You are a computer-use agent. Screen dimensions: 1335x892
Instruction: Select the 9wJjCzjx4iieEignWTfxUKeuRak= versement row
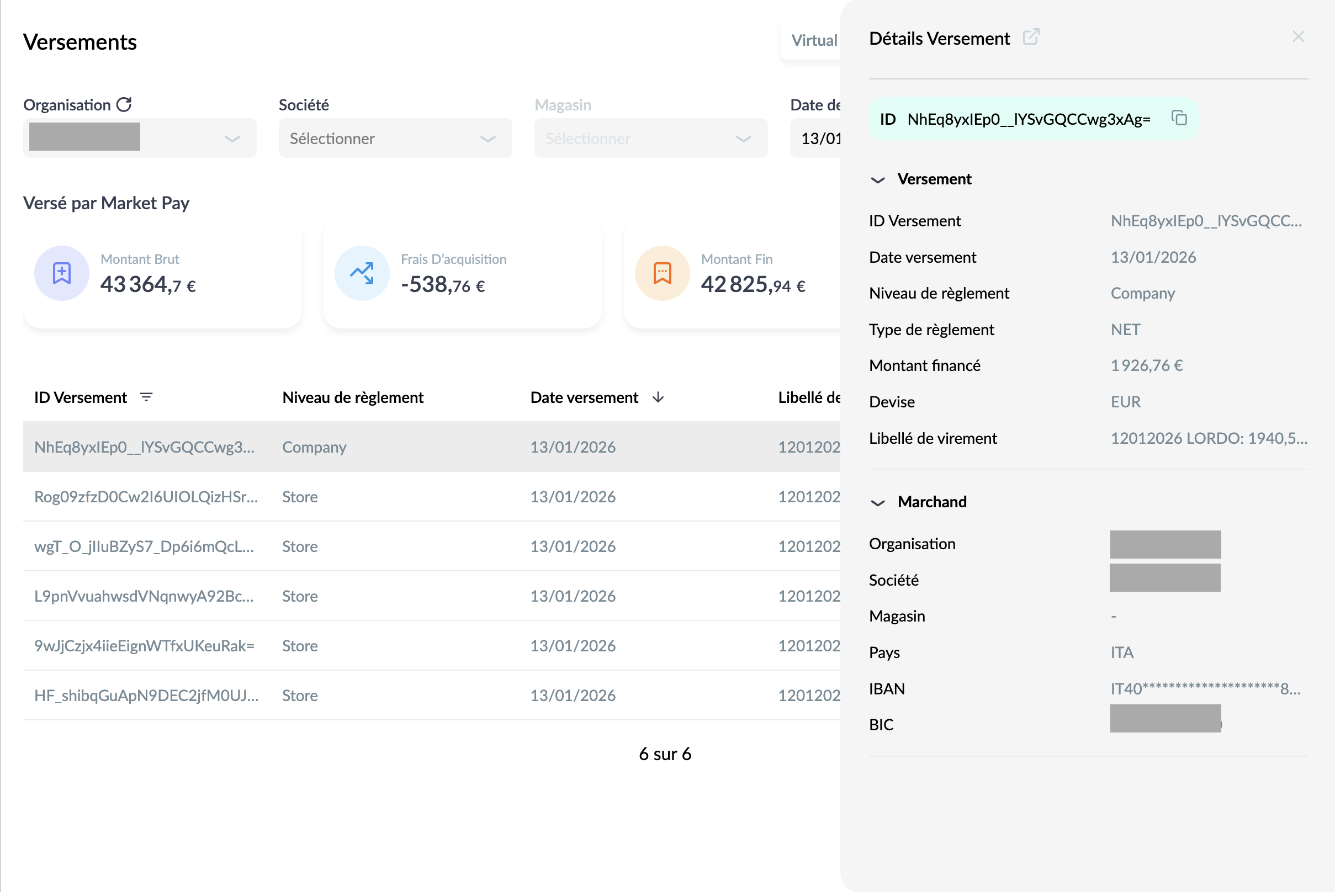pyautogui.click(x=431, y=646)
